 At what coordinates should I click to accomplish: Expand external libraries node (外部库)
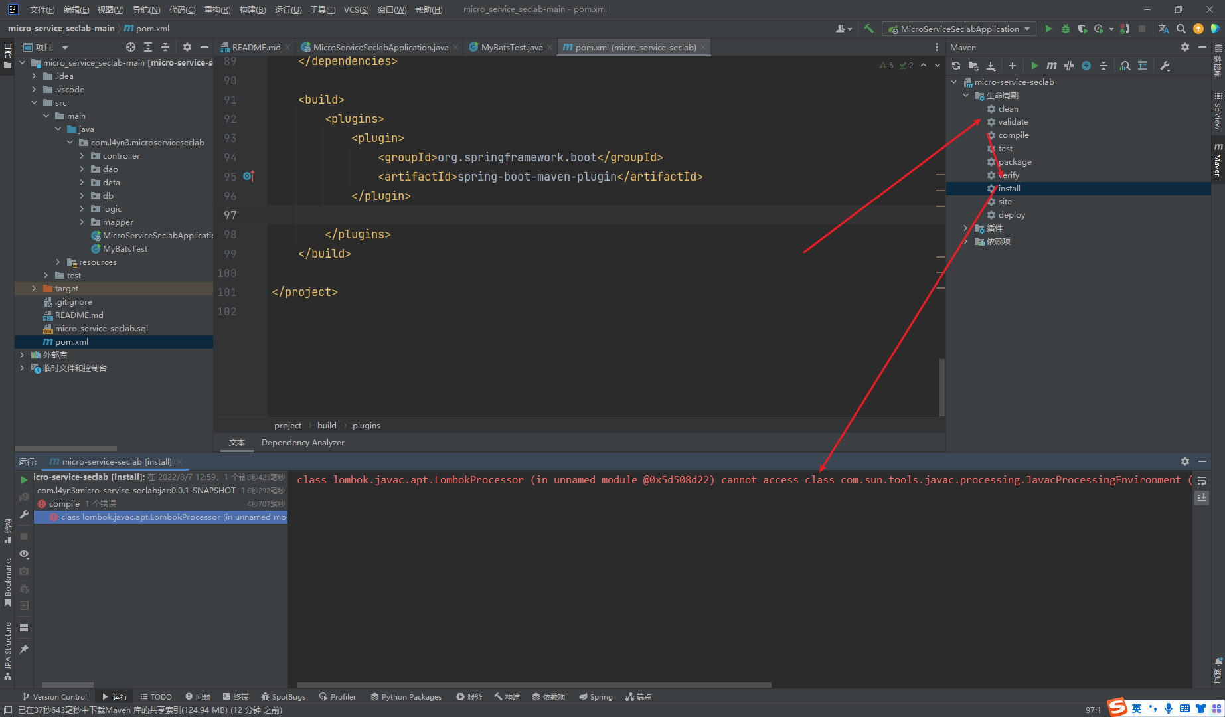[23, 355]
